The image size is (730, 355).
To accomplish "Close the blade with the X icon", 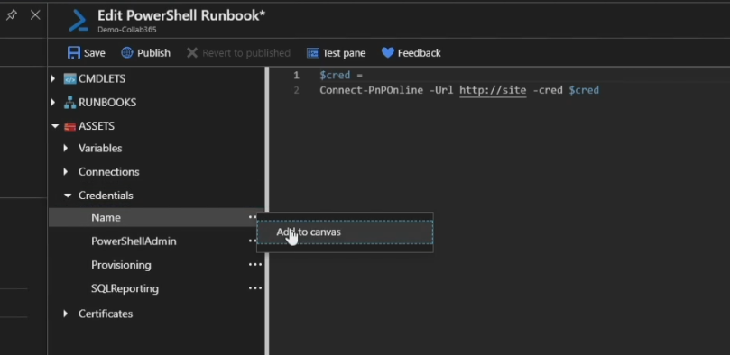I will click(35, 15).
